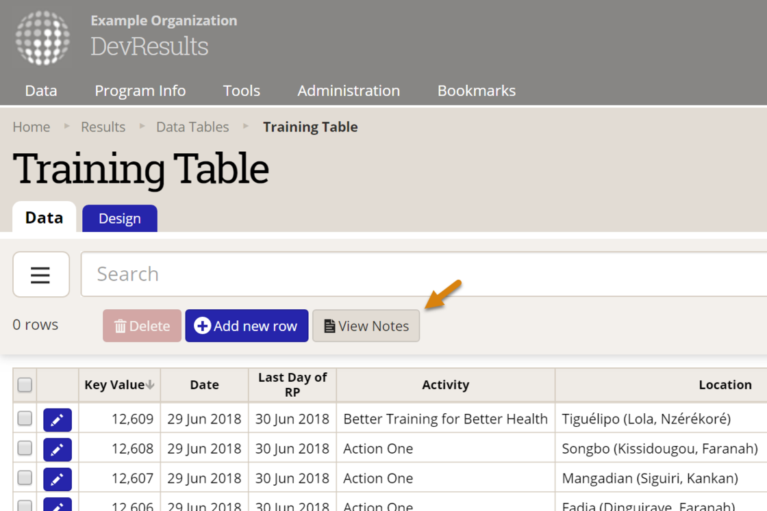The width and height of the screenshot is (767, 511).
Task: Open the Data dropdown menu
Action: point(41,91)
